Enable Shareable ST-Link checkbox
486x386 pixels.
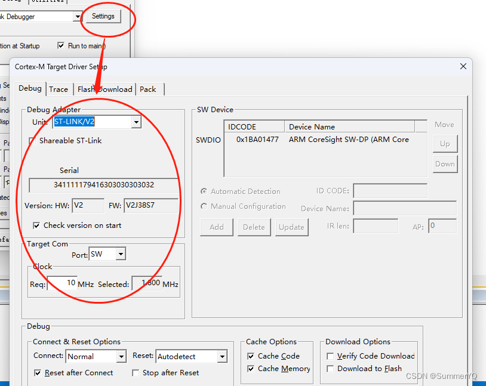(x=32, y=141)
